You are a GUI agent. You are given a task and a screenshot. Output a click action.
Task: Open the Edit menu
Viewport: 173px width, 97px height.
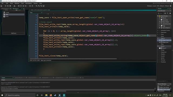(7, 3)
